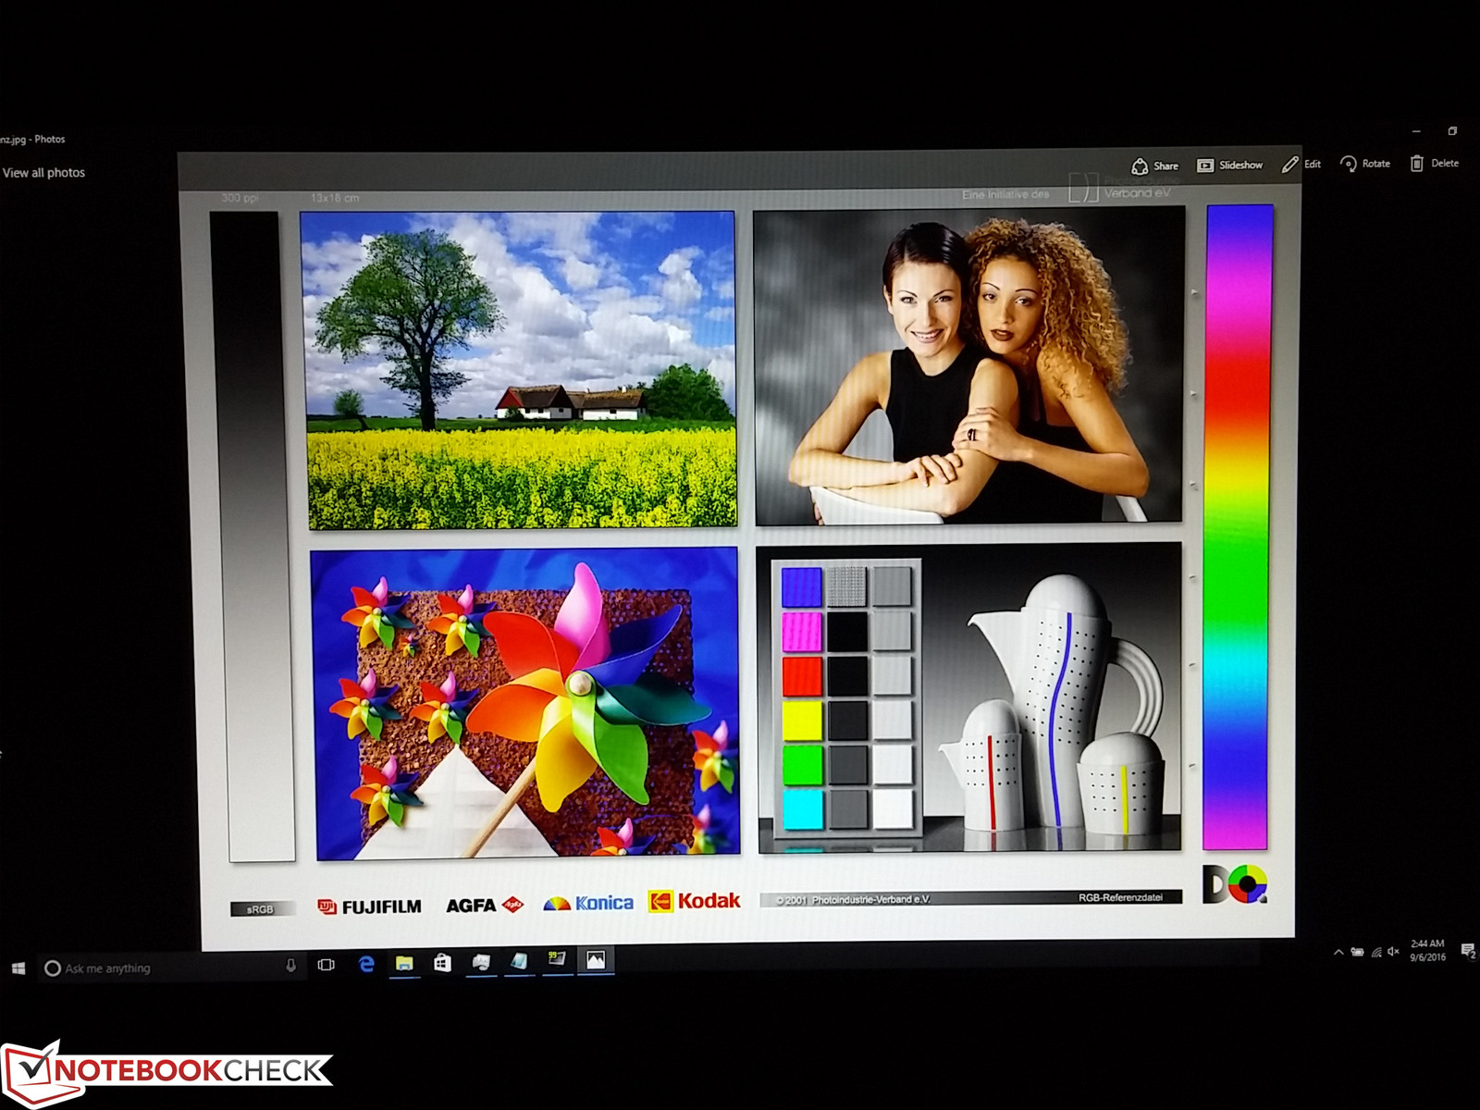Activate Cortana microphone in search box
Screen dimensions: 1480x1110
290,966
